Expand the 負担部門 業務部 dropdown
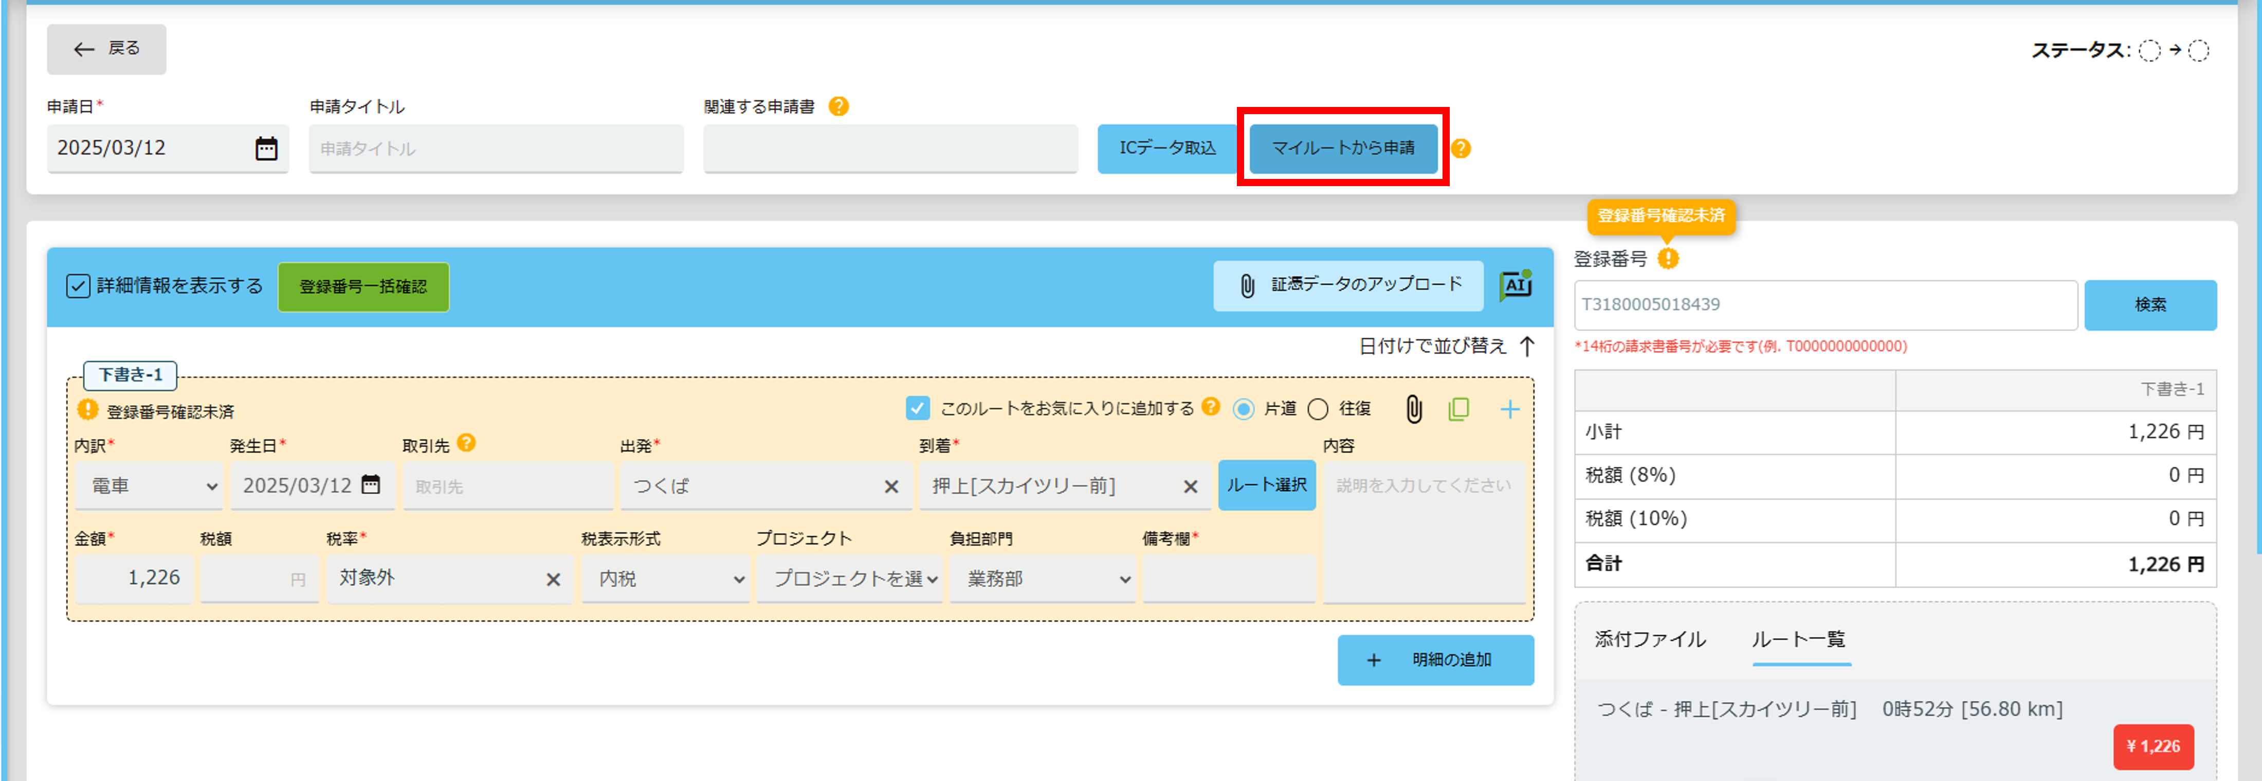Screen dimensions: 2262x781 pyautogui.click(x=1042, y=579)
